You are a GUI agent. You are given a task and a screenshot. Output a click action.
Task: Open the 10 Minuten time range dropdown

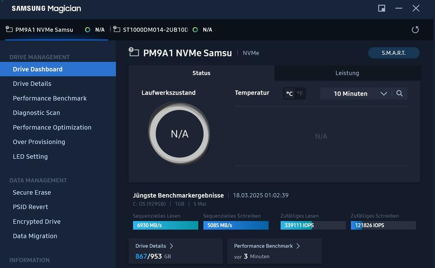[359, 93]
